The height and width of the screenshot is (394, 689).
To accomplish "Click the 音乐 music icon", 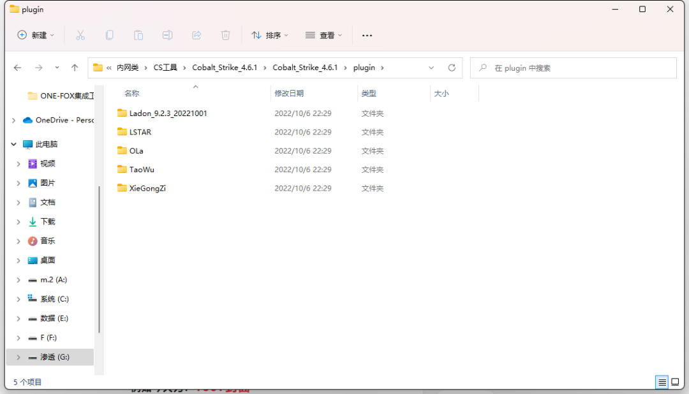I will pos(33,241).
